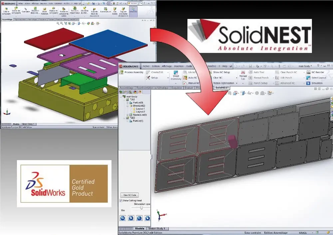Open Assemblage tab in back window
Viewport: 333px width, 235px height.
7,20
